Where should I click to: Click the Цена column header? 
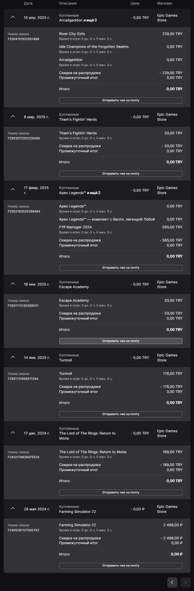click(x=135, y=3)
